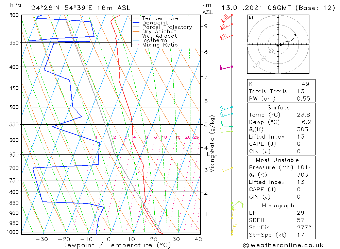The image size is (340, 249).
Task: Select the Isotherm legend label
Action: click(155, 40)
